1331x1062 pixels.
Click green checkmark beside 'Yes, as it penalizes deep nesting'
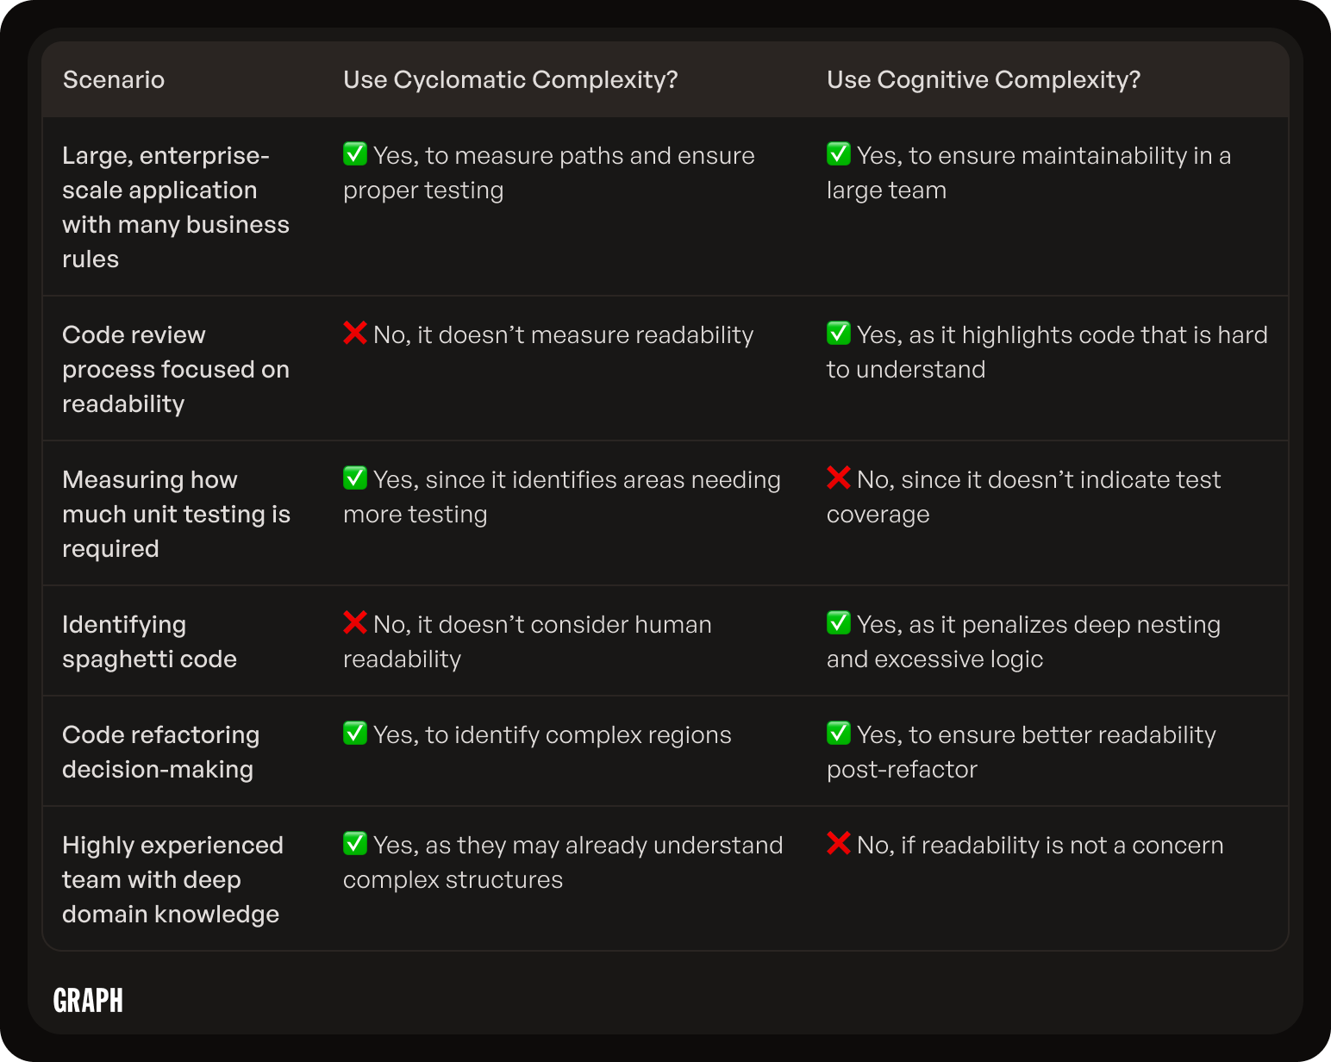[x=839, y=622]
